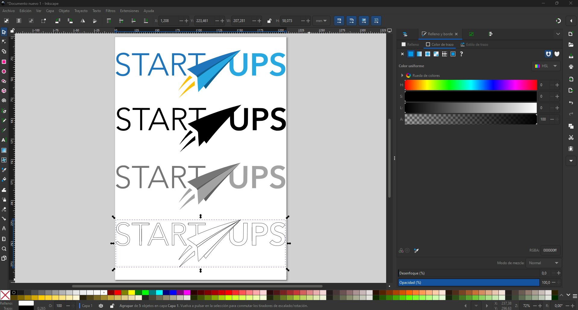Choose the Stars and polygons tool
This screenshot has height=310, width=578.
point(4,81)
